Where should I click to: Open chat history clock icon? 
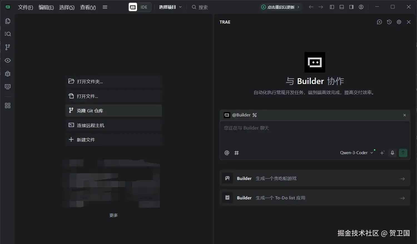click(389, 22)
